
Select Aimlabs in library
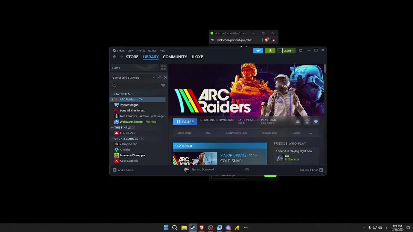point(138,150)
